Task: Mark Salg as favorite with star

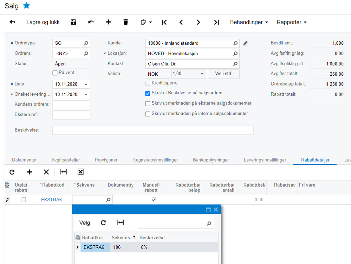Action: [x=26, y=6]
